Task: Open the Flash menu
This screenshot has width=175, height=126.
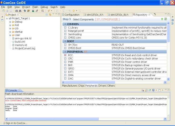Action: 35,7
